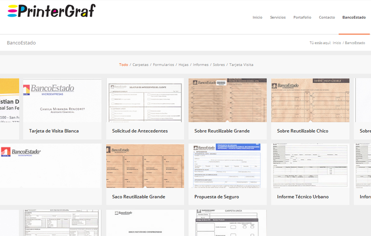Click the Sobre Reutilizable Chico title
Viewport: 371px width, 236px height.
[303, 131]
